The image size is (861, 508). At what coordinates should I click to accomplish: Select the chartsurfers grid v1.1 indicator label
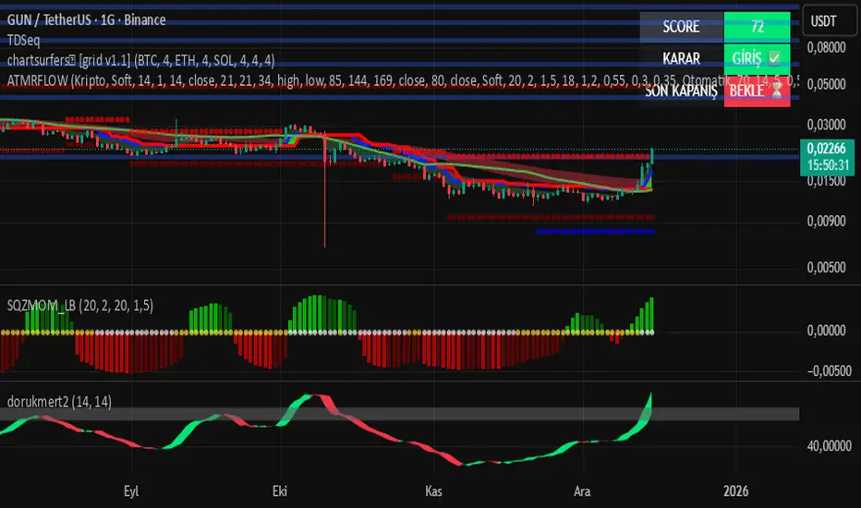(x=140, y=60)
